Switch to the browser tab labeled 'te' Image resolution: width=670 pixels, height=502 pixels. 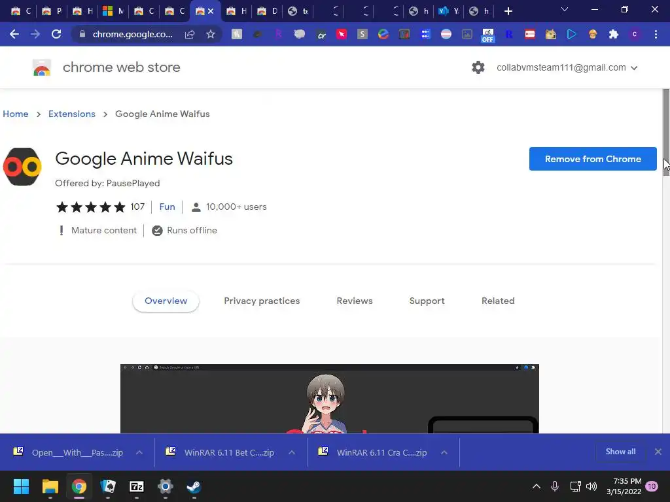[298, 11]
